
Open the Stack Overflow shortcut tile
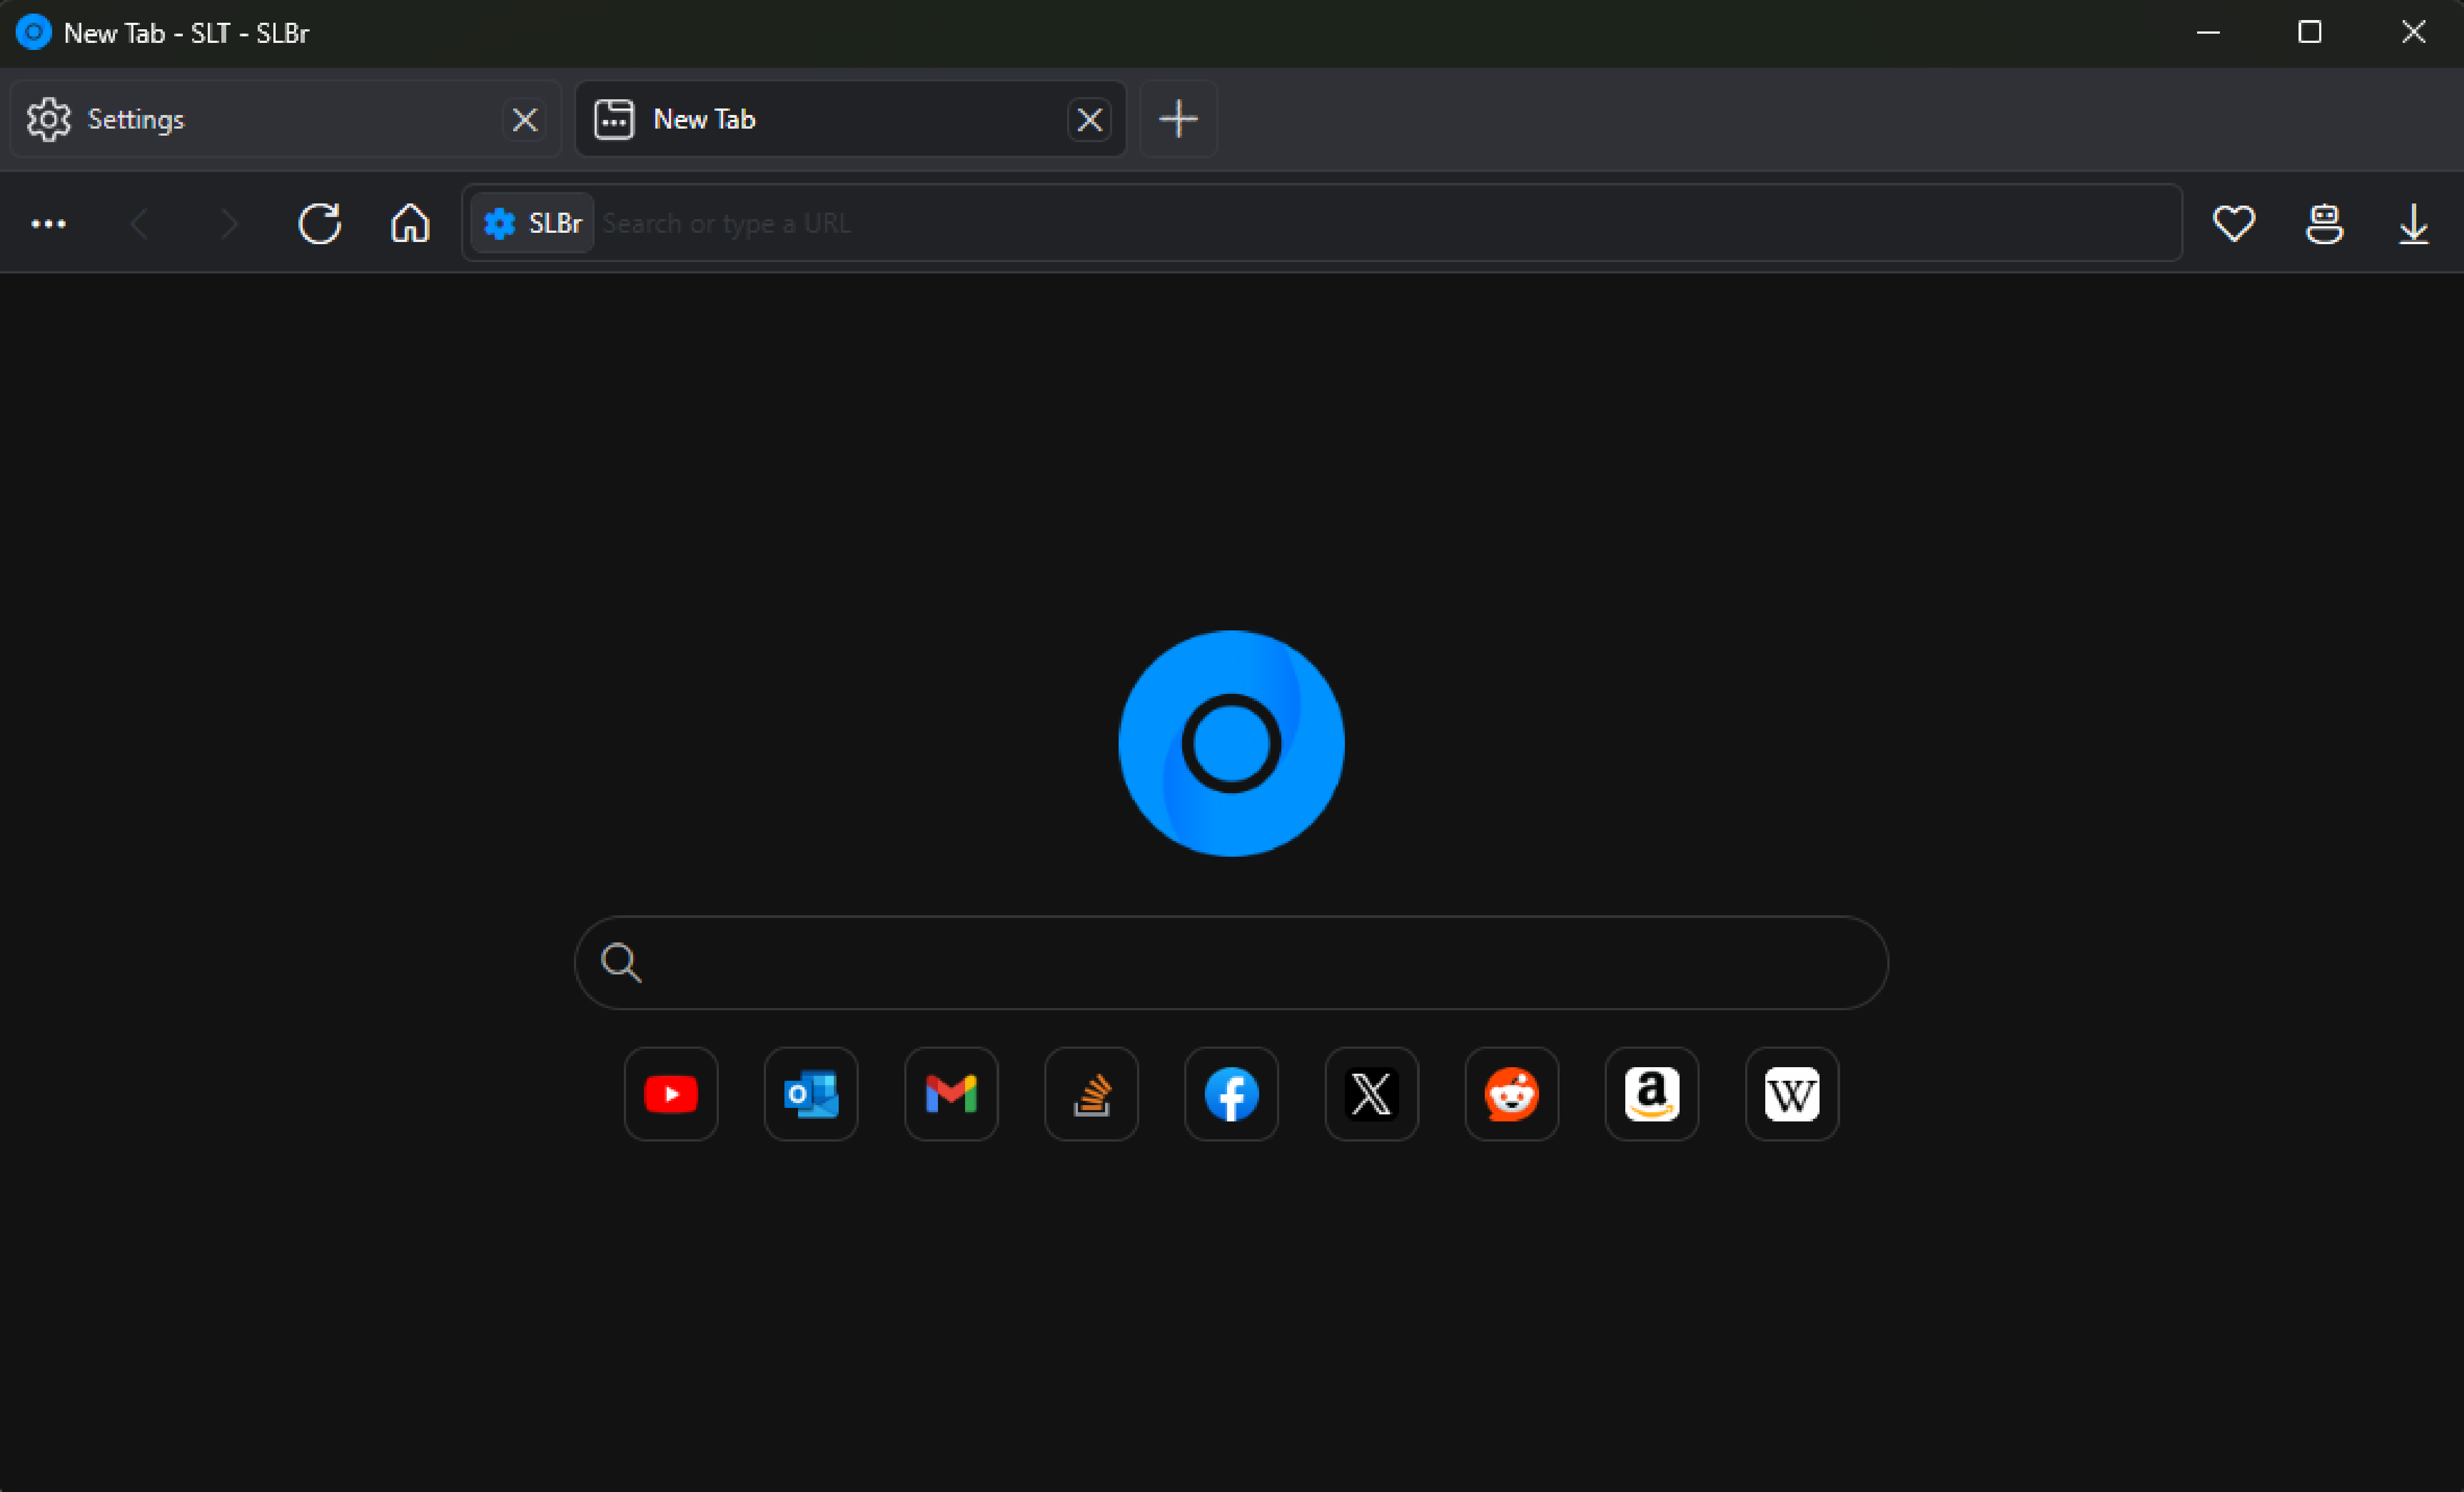coord(1091,1093)
